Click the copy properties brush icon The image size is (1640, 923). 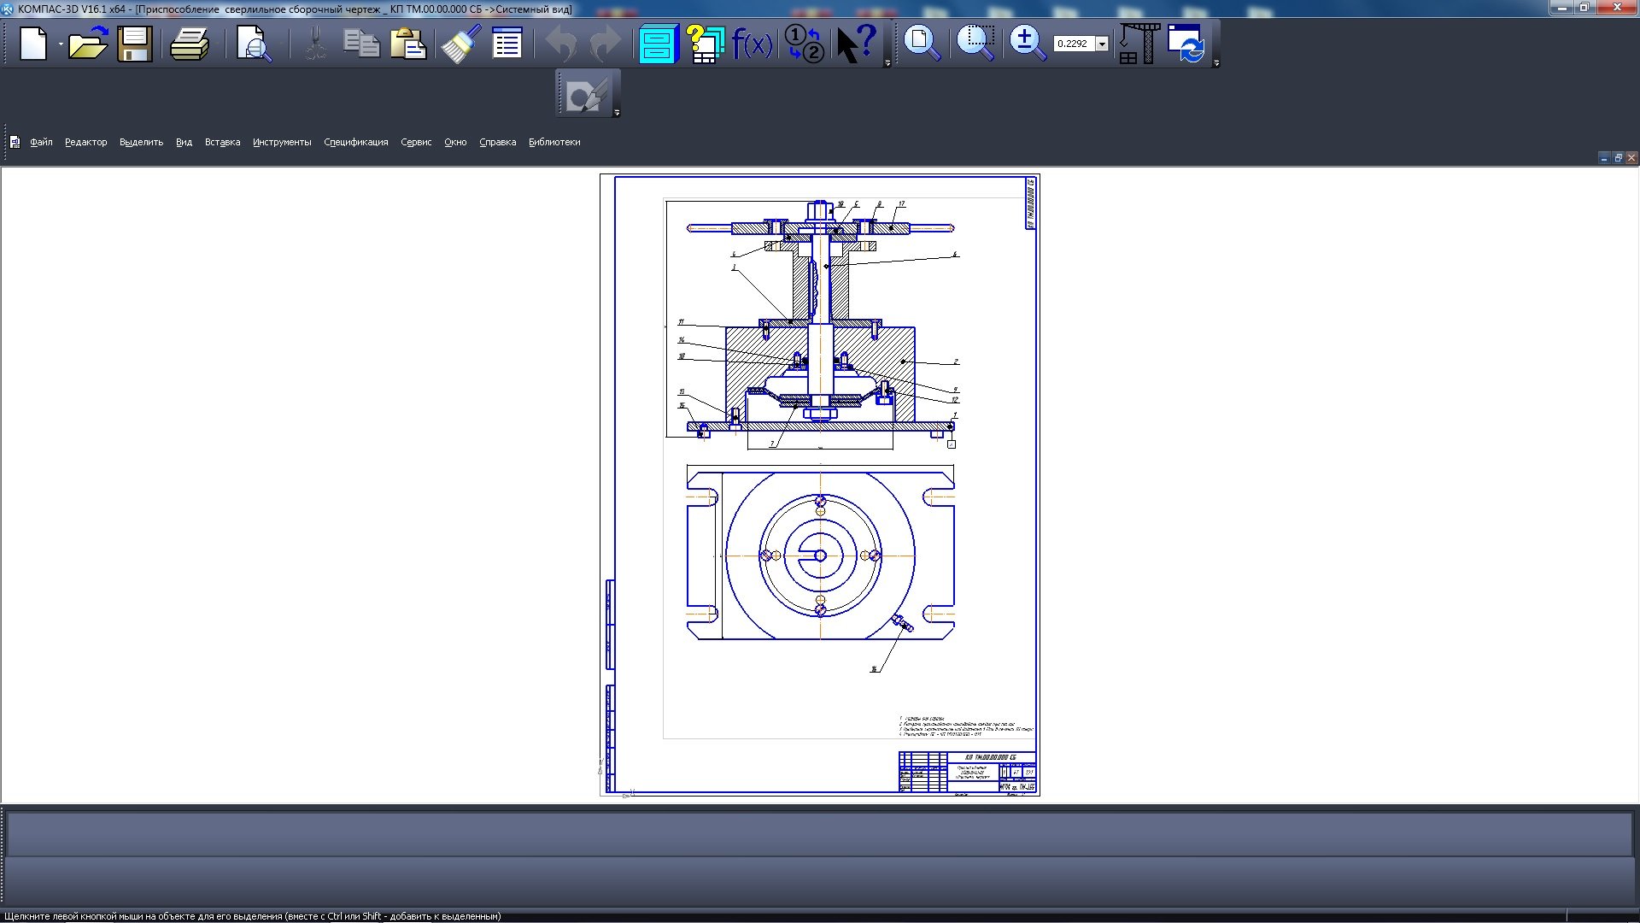point(461,44)
